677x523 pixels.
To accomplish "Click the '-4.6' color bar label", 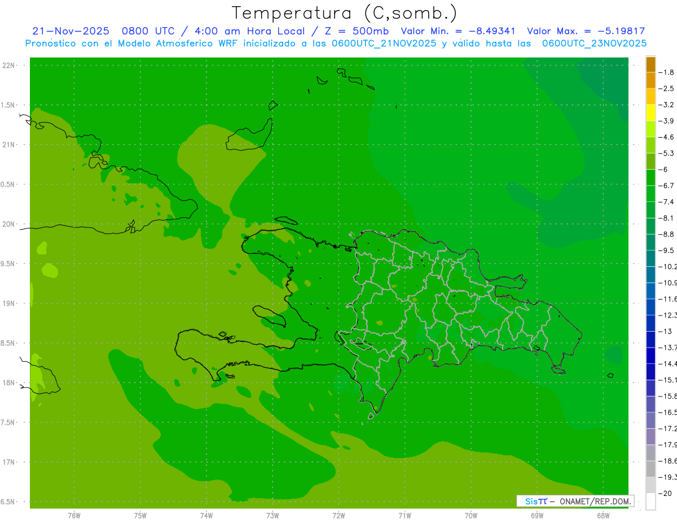I will tap(666, 137).
